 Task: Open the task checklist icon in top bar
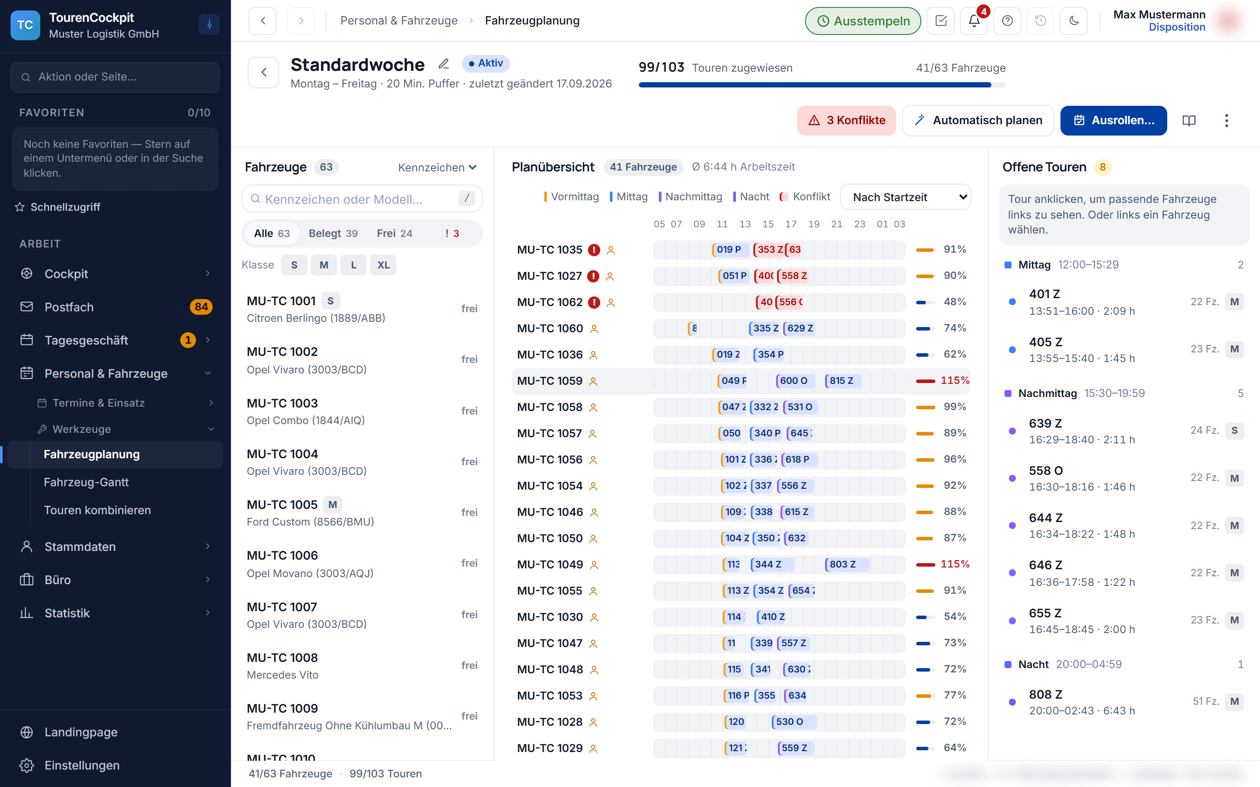940,21
